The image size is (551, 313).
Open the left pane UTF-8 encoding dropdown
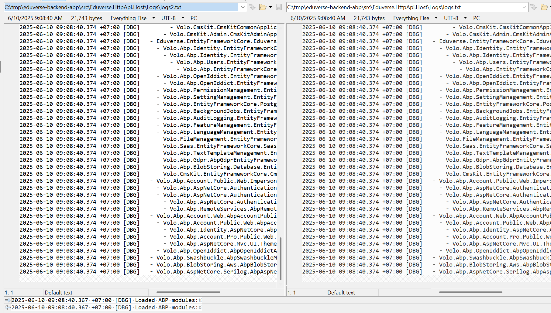click(183, 18)
